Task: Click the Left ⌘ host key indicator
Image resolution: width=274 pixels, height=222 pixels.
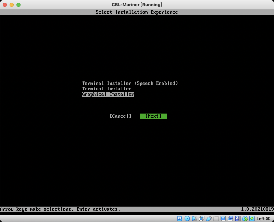Action: tap(263, 219)
